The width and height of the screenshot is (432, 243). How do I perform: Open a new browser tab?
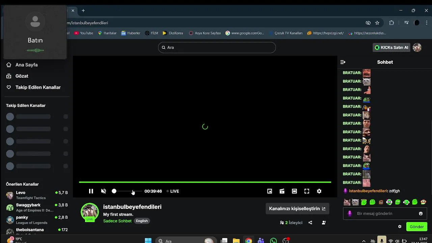pyautogui.click(x=83, y=10)
